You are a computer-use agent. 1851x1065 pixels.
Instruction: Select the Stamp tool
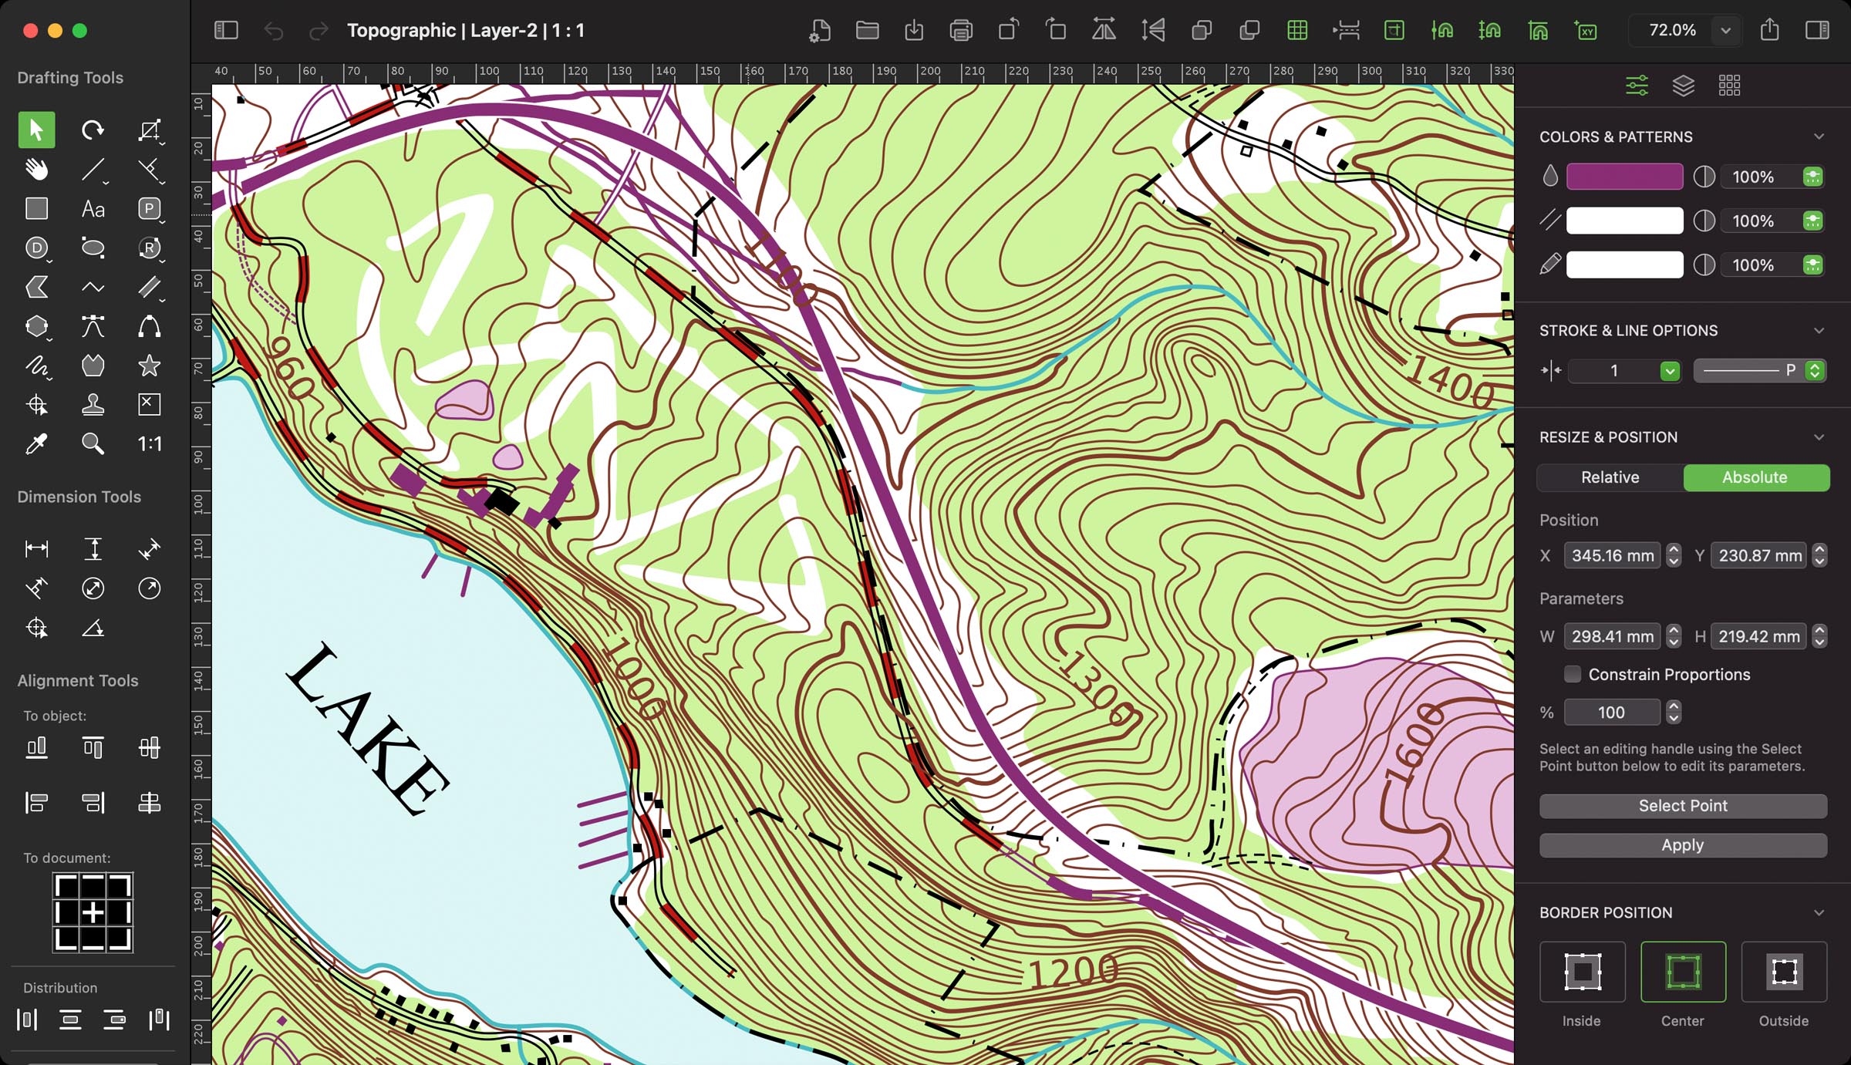pos(93,405)
